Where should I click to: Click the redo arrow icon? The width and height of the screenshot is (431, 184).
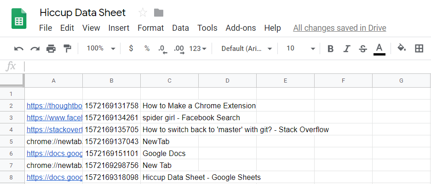point(35,49)
